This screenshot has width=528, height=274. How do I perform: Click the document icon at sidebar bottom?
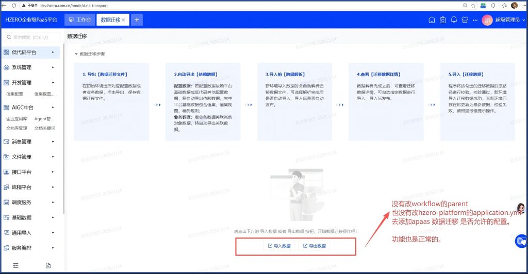pyautogui.click(x=48, y=265)
